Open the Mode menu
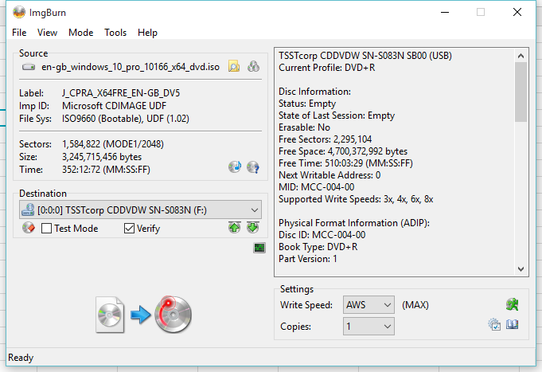Screen dimensions: 542x372 click(x=81, y=33)
